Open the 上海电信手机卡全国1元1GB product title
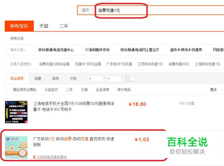 (73, 106)
